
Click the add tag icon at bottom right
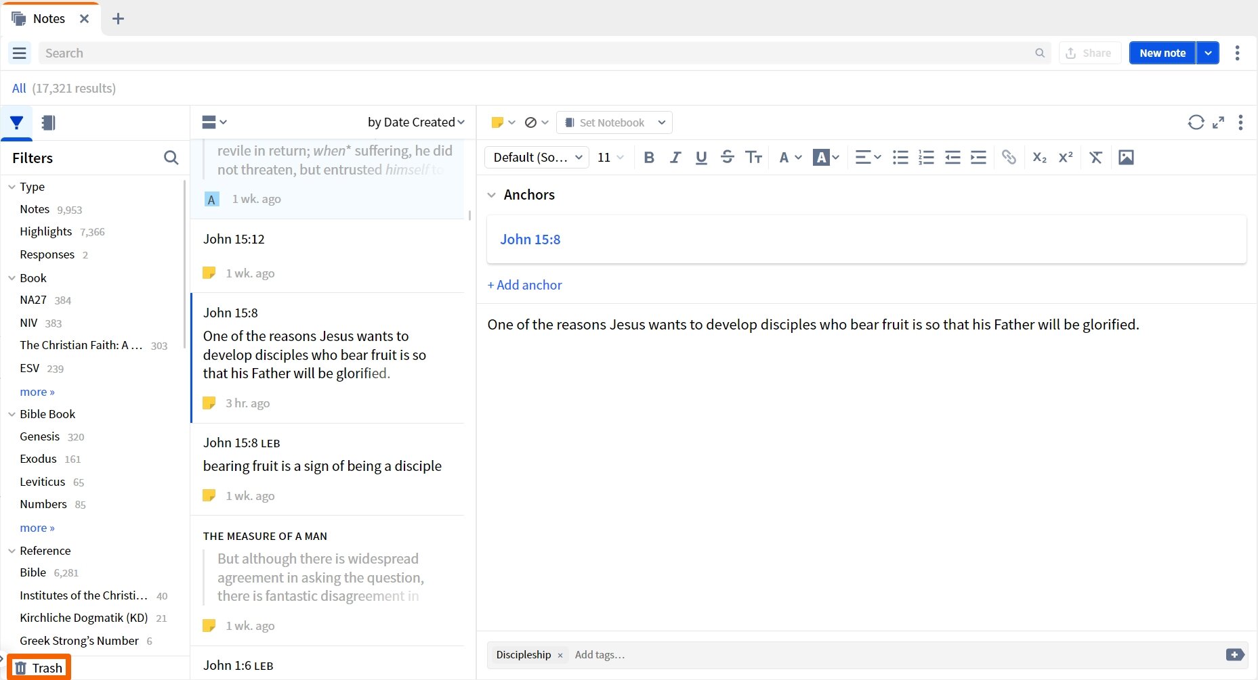[1235, 655]
